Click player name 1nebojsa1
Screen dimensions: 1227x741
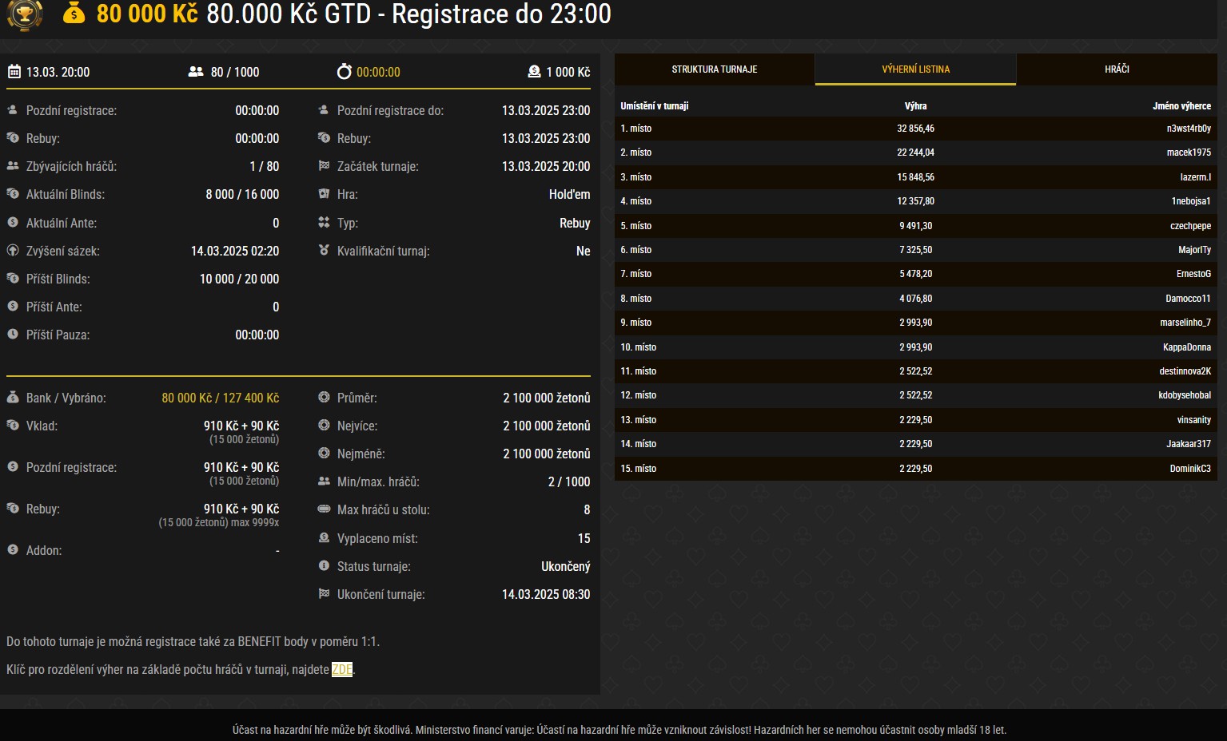tap(1191, 201)
